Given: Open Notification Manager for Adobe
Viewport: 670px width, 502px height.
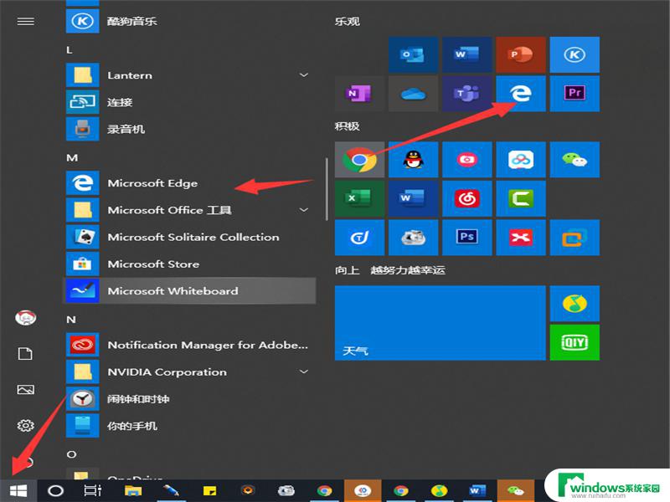Looking at the screenshot, I should point(190,345).
